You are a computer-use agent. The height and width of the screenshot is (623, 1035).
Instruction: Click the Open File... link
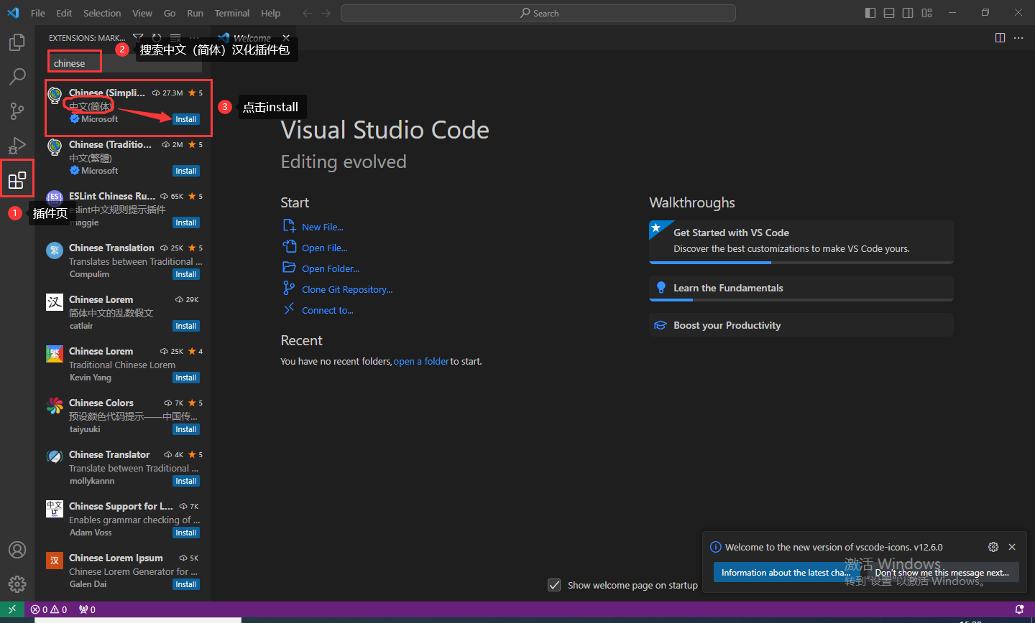click(x=324, y=248)
